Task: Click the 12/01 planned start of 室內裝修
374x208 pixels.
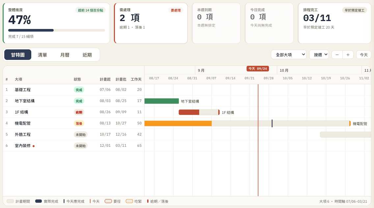Action: point(105,146)
